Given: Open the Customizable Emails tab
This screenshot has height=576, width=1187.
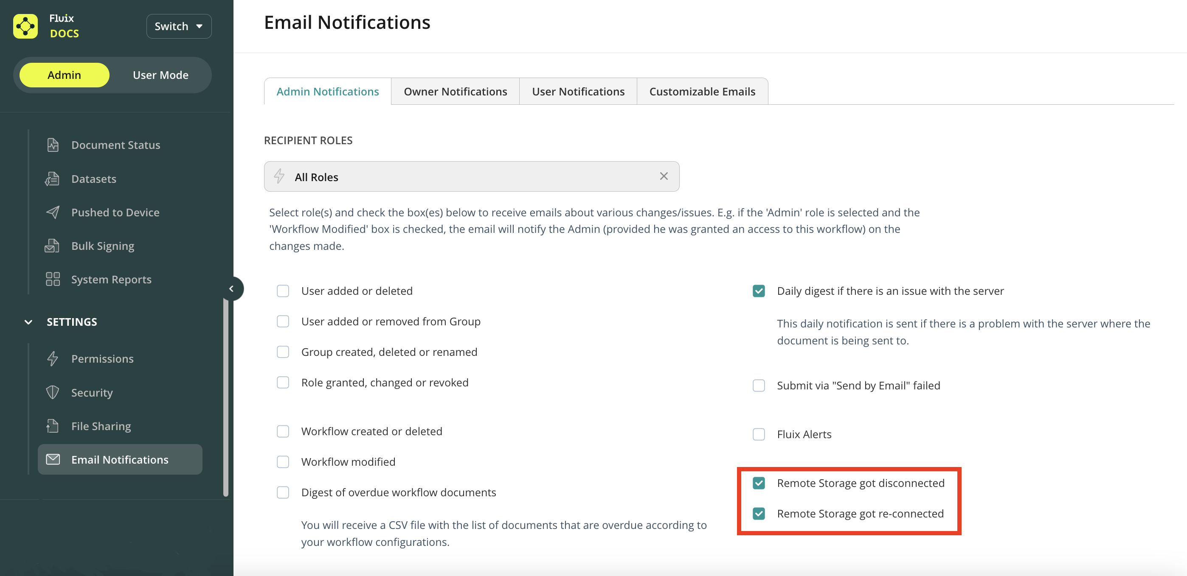Looking at the screenshot, I should coord(702,92).
